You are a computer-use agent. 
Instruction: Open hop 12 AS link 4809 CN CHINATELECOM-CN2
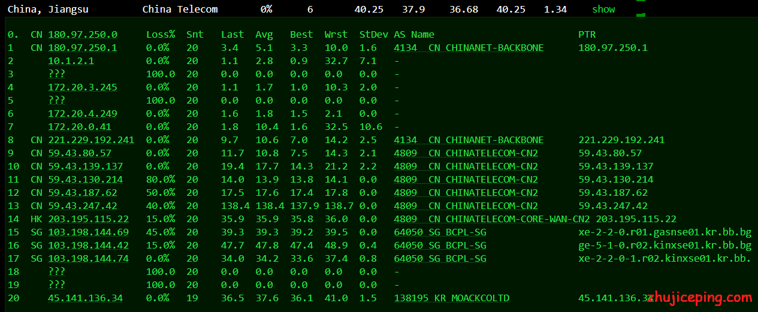coord(466,193)
